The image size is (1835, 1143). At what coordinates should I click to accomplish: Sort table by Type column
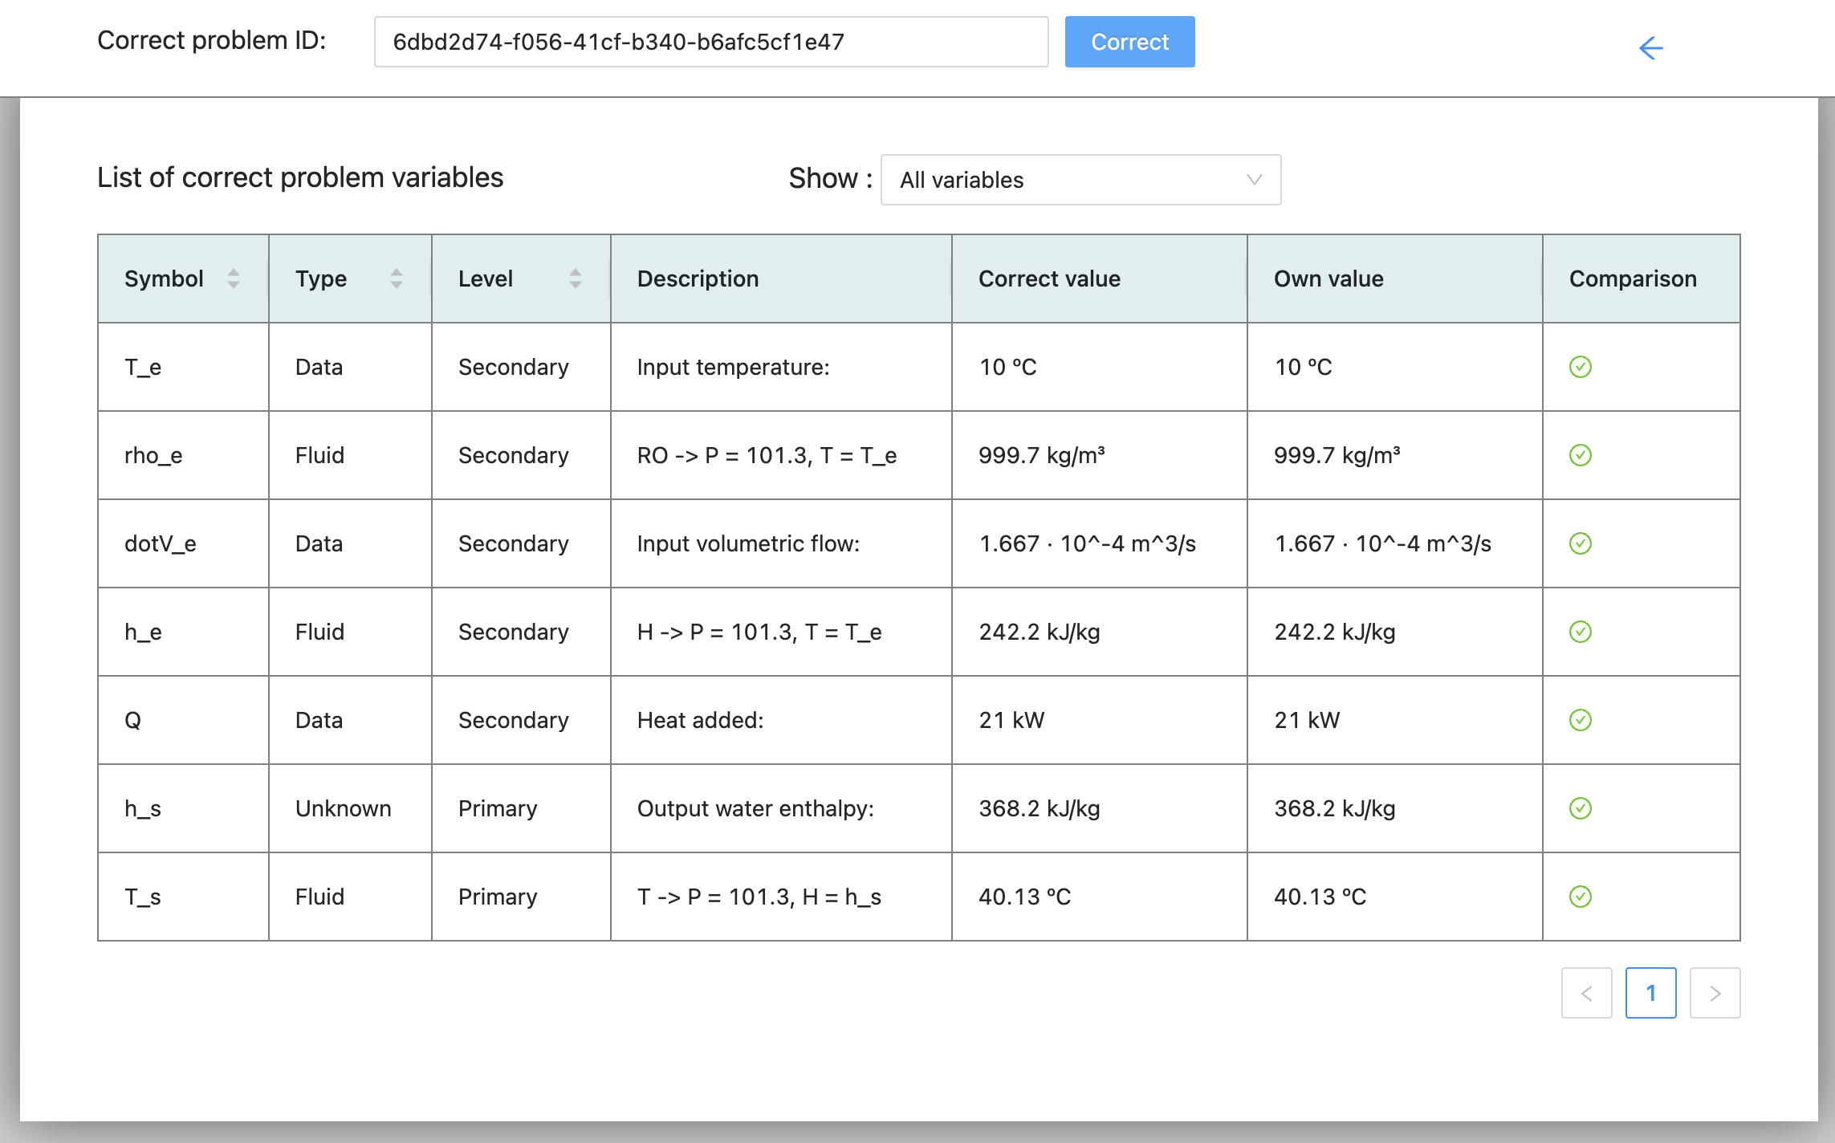pos(397,279)
